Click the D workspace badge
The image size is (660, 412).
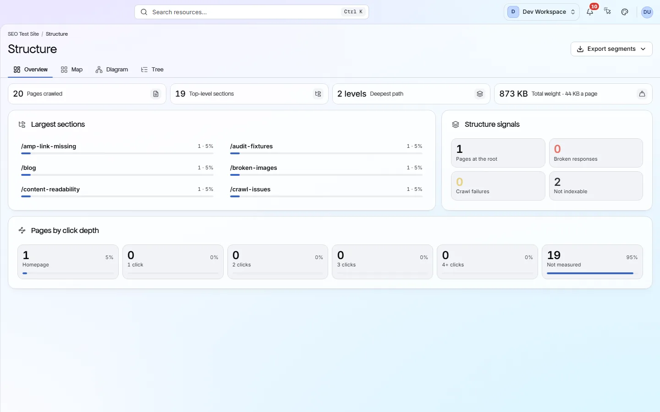click(513, 12)
